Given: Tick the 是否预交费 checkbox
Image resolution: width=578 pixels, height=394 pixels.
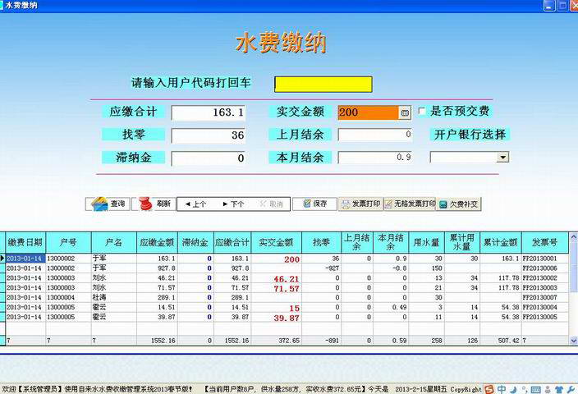Looking at the screenshot, I should click(x=422, y=112).
